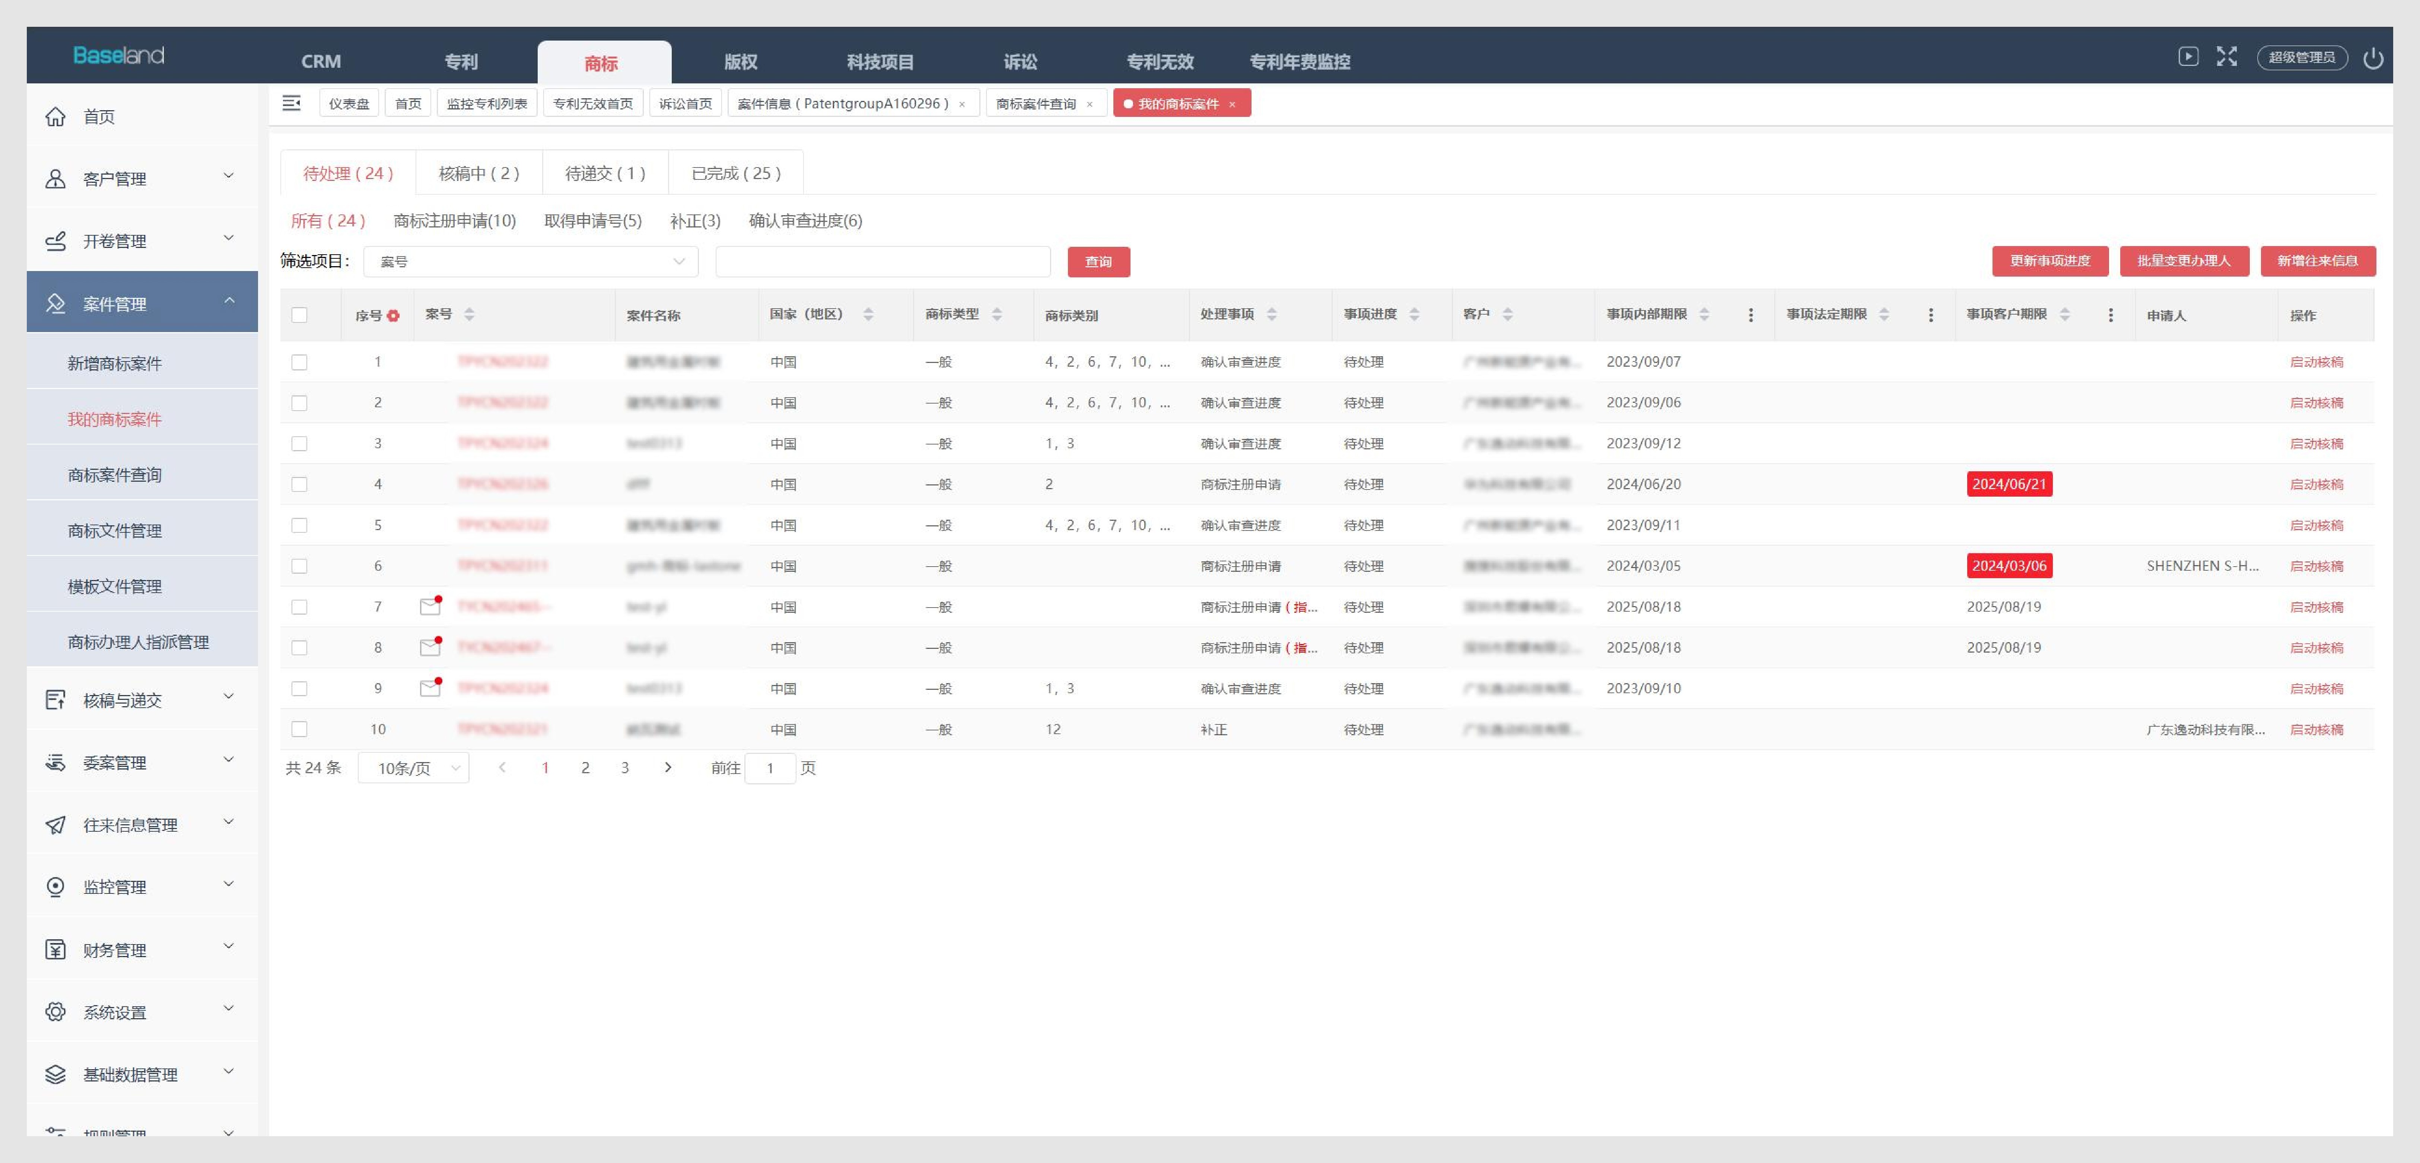
Task: Toggle fullscreen with the expand arrows icon
Action: click(x=2226, y=56)
